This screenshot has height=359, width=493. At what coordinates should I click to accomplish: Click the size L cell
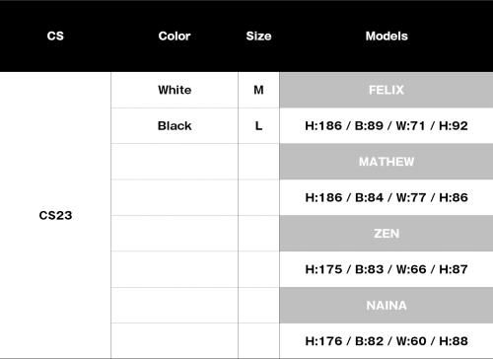258,125
